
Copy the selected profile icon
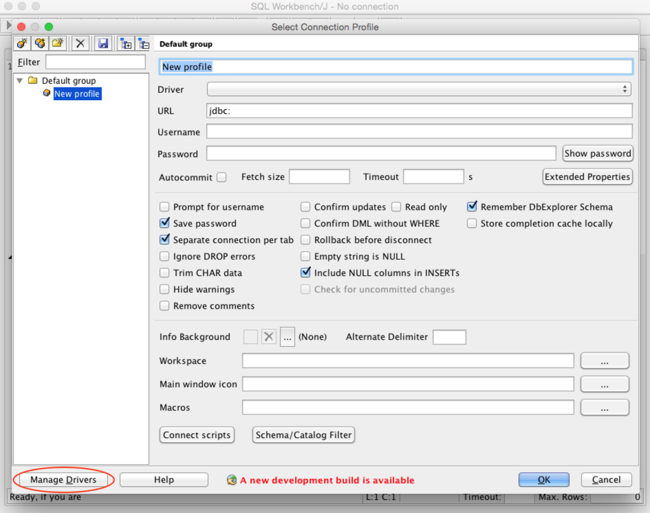tap(40, 43)
